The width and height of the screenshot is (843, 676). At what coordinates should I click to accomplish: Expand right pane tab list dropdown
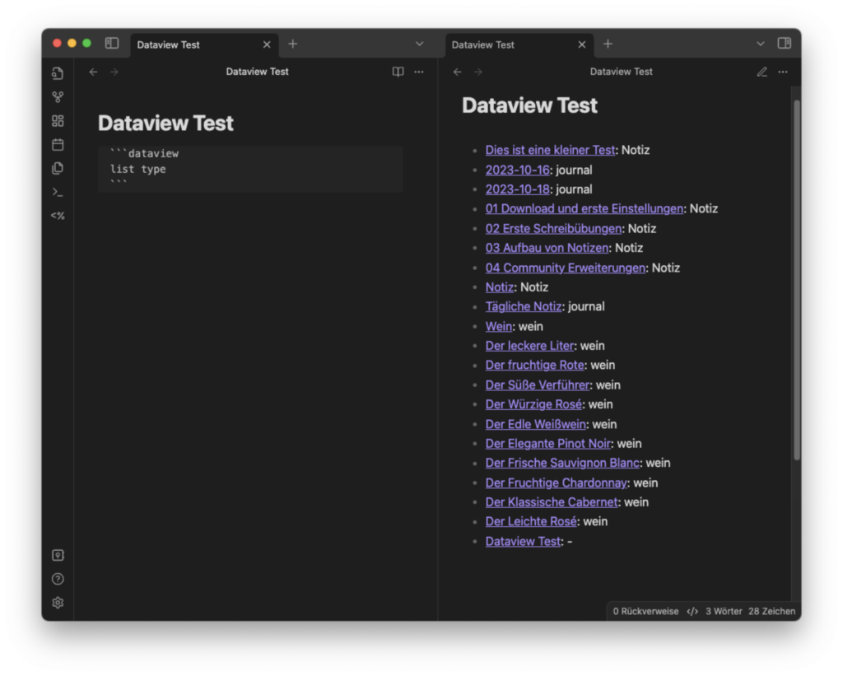[x=760, y=44]
